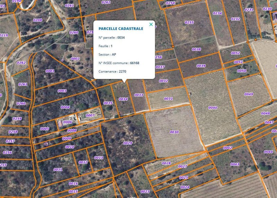Select parcel 0033 label
Image resolution: width=277 pixels, height=198 pixels.
138,95
